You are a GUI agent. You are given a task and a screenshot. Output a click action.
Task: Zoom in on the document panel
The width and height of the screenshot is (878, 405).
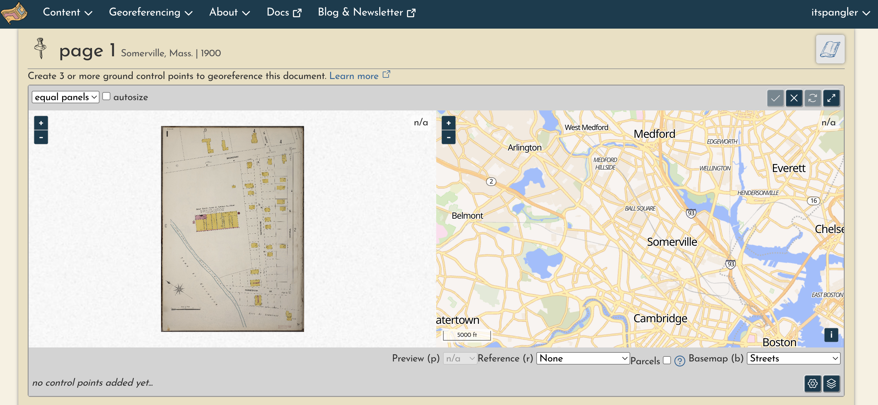tap(41, 123)
